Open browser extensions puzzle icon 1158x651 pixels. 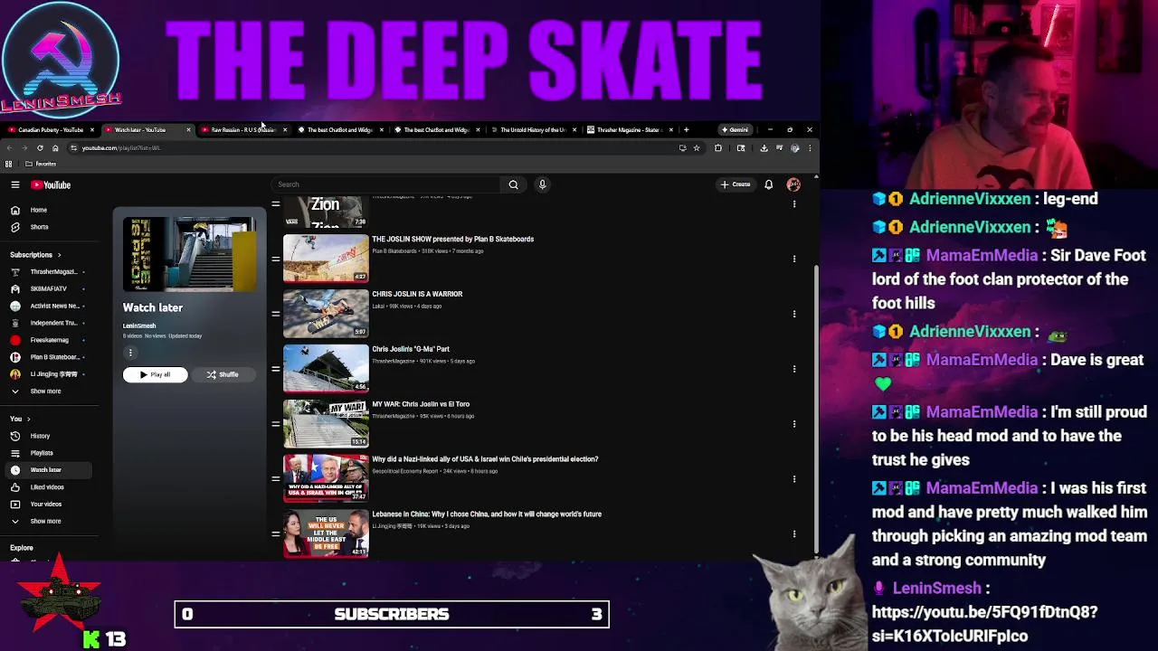[x=718, y=148]
